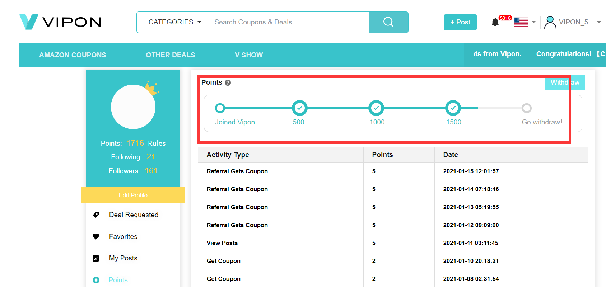The image size is (606, 287).
Task: Select Deal Requested in sidebar menu
Action: coord(134,215)
